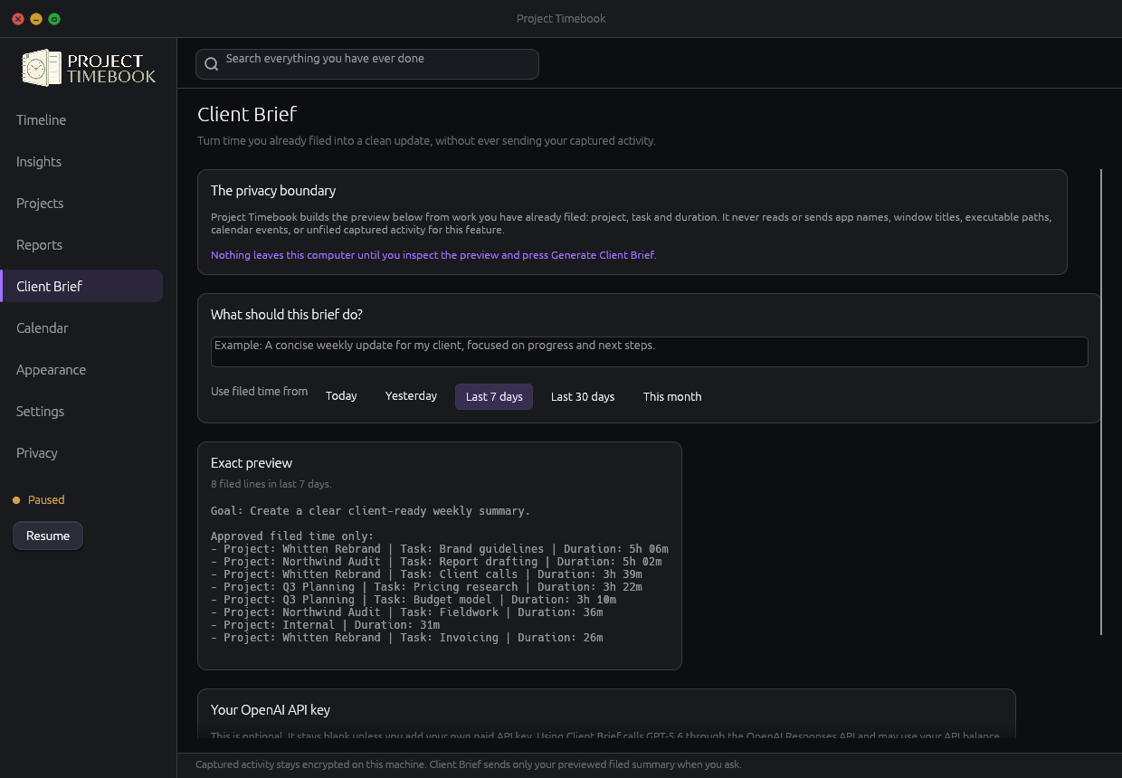Click the Client calls 3h 39m line
This screenshot has height=778, width=1122.
click(426, 574)
